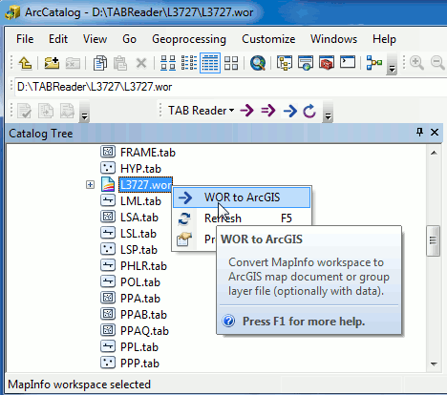Click the location address input field
Image resolution: width=447 pixels, height=395 pixels.
(x=230, y=87)
